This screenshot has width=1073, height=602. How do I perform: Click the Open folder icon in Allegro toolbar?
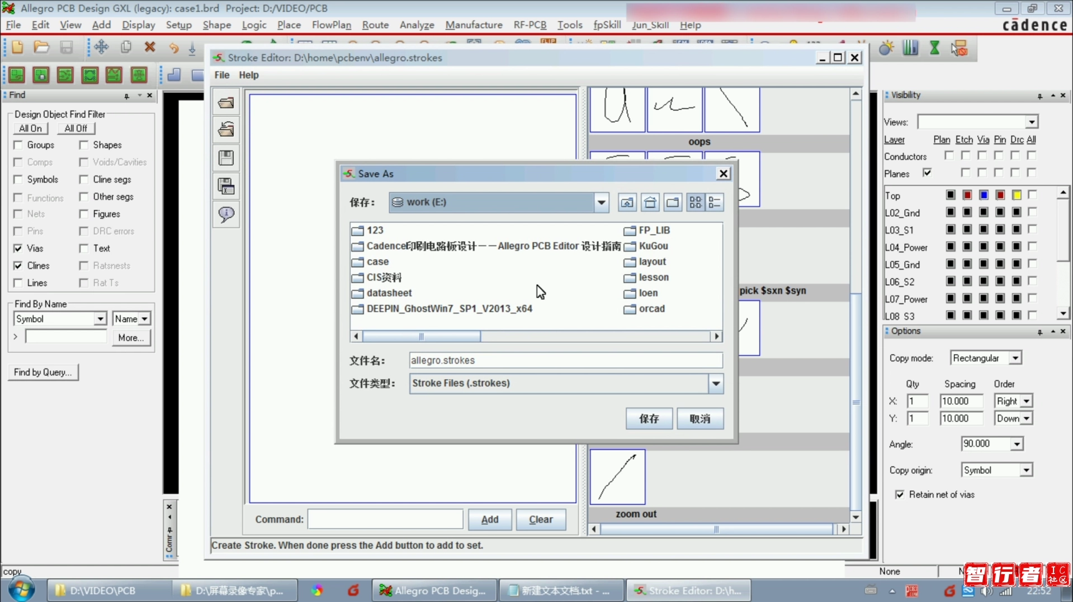(x=41, y=47)
